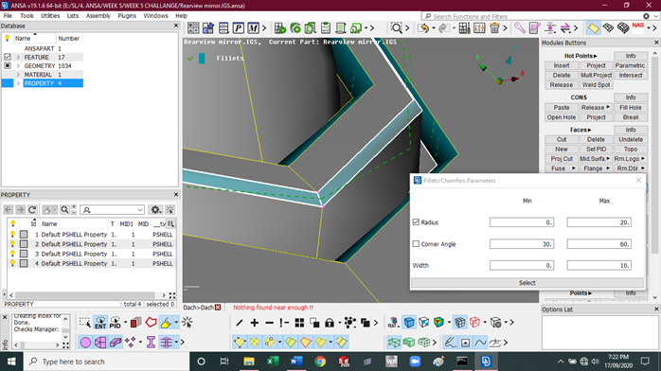Open the Property panel filter dropdown
This screenshot has width=661, height=371.
140,210
